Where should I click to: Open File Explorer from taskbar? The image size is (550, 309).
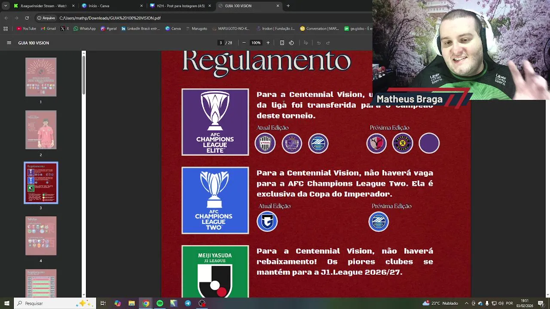[131, 303]
